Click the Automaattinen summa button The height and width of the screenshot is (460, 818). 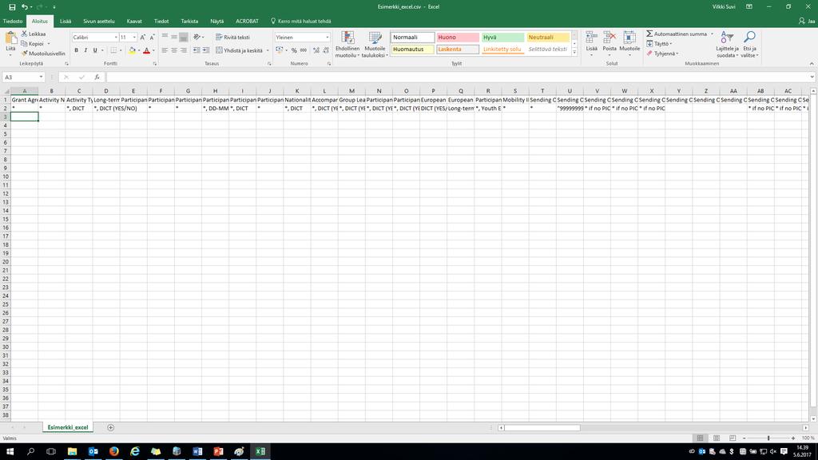point(677,34)
